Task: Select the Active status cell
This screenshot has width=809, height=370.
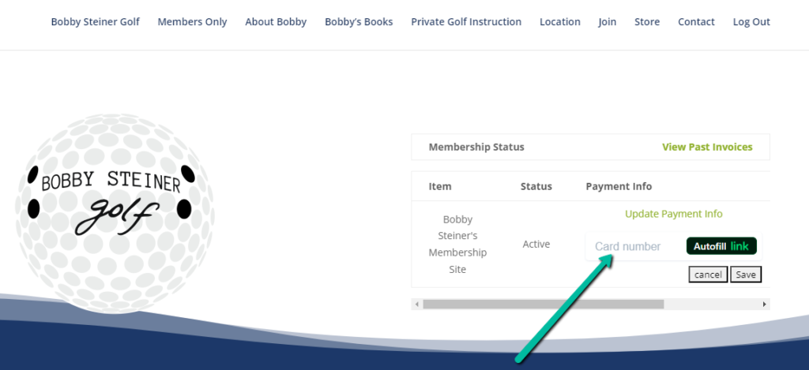Action: [536, 244]
